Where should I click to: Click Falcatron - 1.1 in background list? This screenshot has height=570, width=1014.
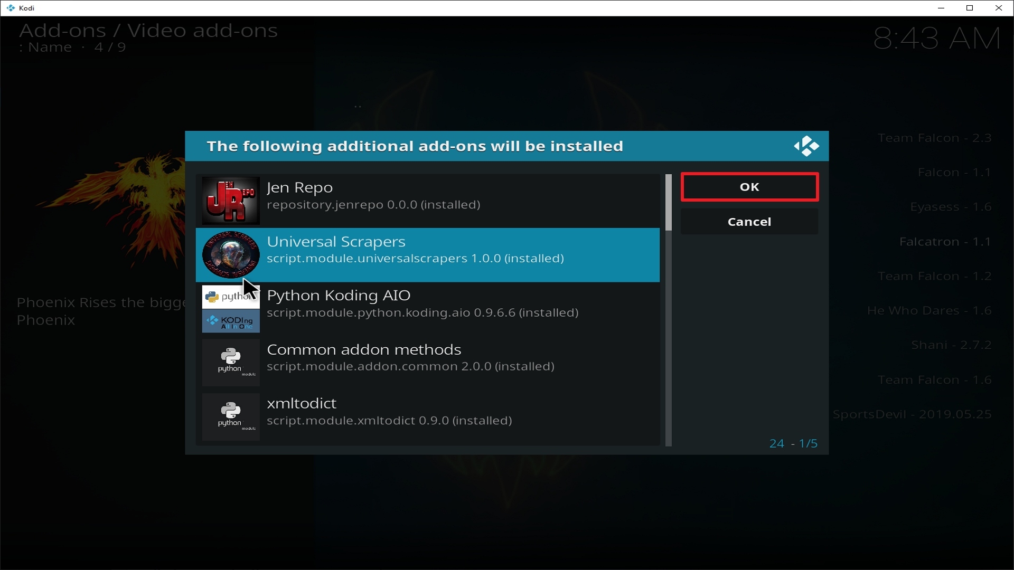[945, 242]
